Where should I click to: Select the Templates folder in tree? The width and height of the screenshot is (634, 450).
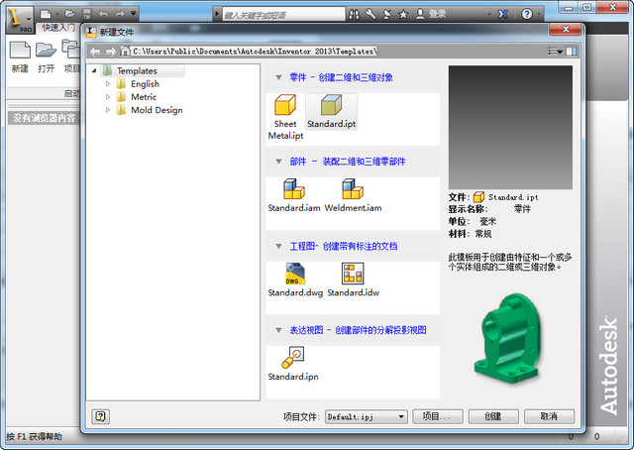(x=137, y=70)
